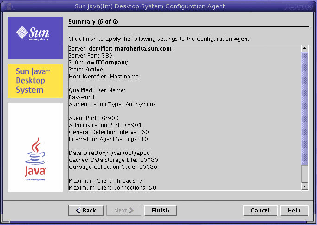Click the 'Suffix: o=ITCompany' line
The image size is (317, 225).
(x=98, y=63)
